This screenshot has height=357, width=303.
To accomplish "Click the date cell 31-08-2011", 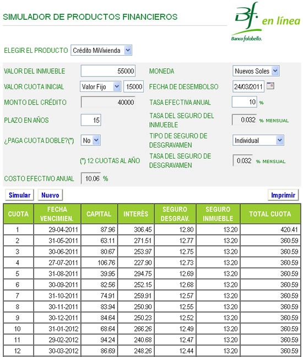I will coord(57,273).
